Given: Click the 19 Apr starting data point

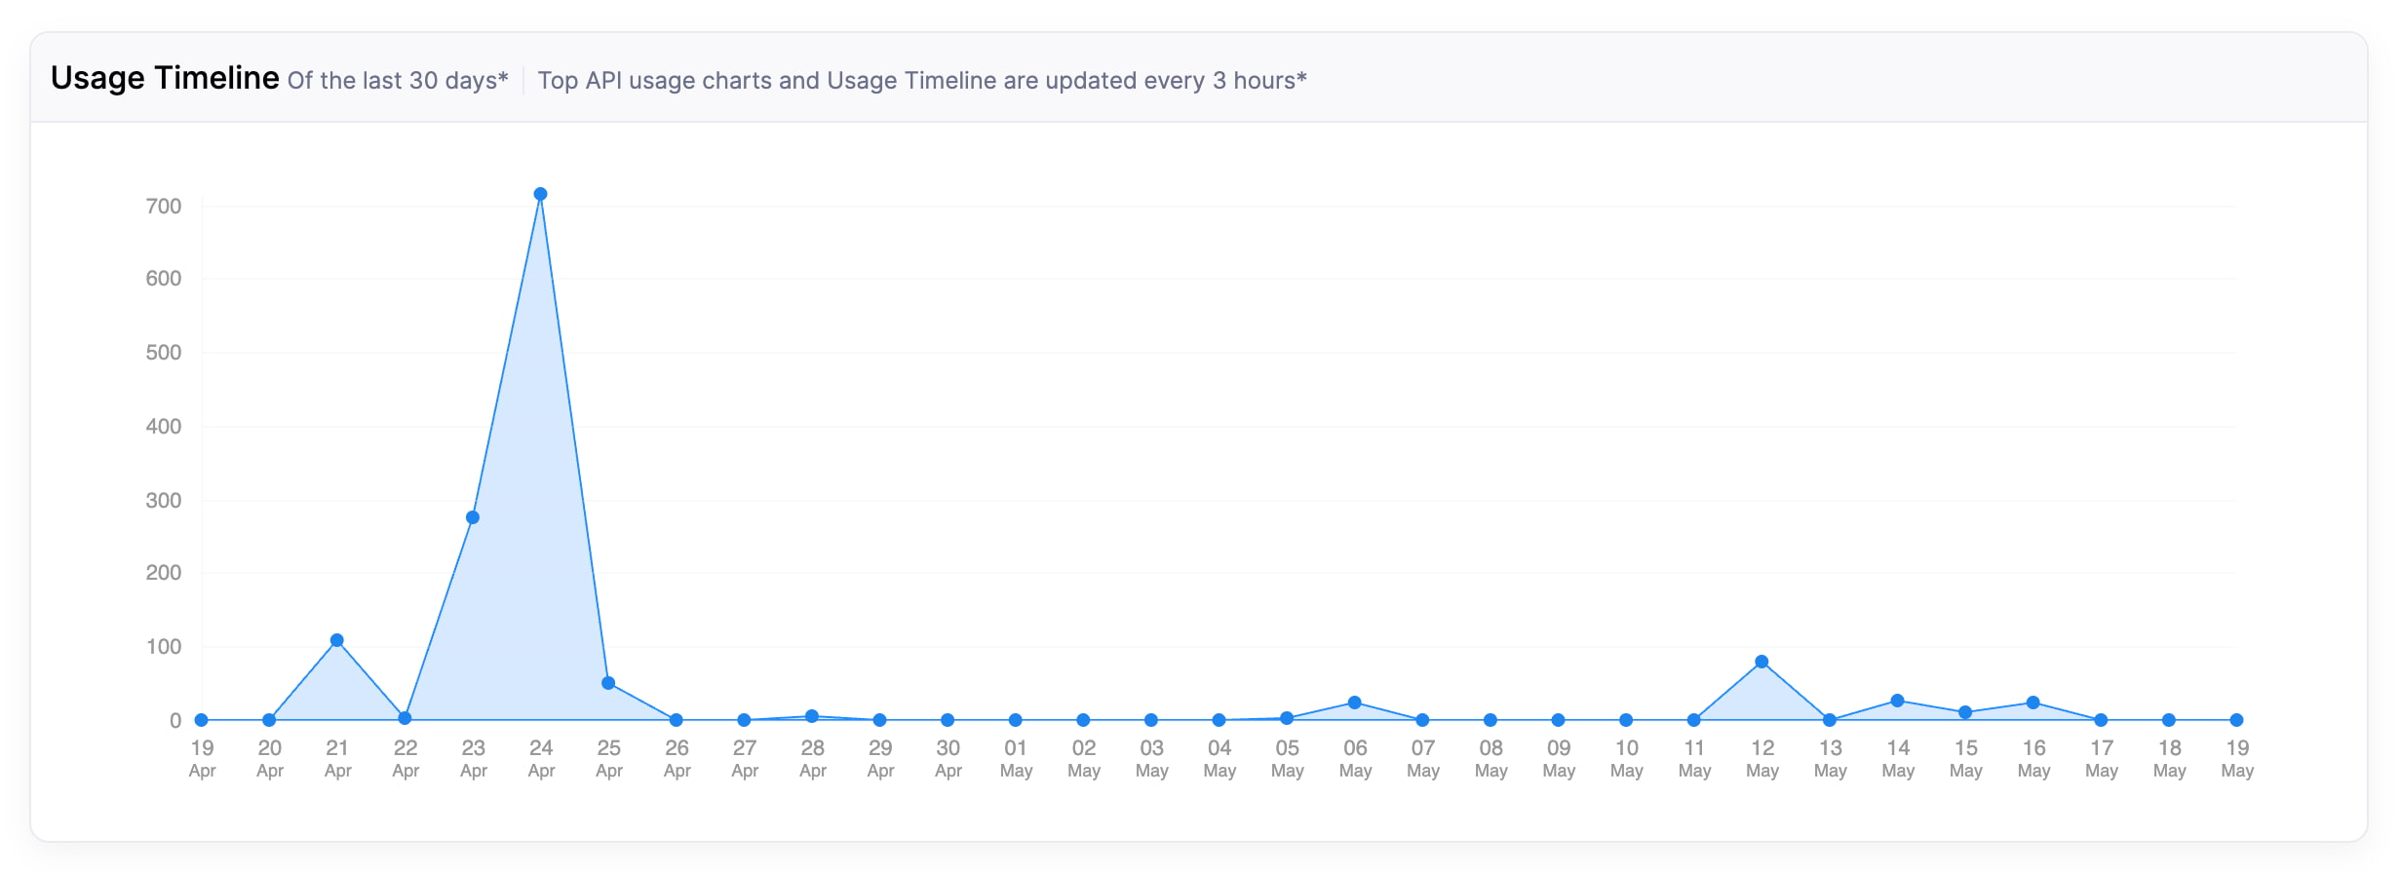Looking at the screenshot, I should [202, 720].
